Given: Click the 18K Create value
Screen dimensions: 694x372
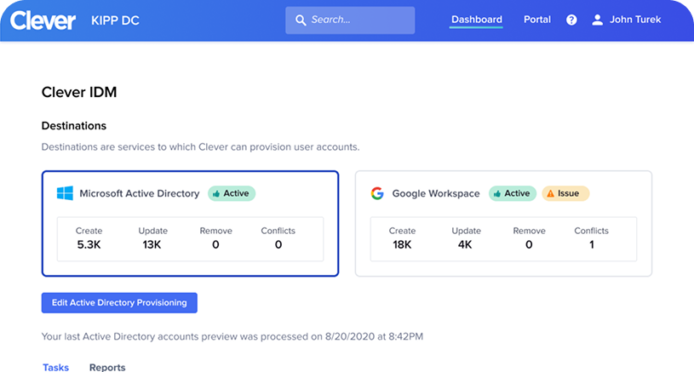Looking at the screenshot, I should [402, 244].
